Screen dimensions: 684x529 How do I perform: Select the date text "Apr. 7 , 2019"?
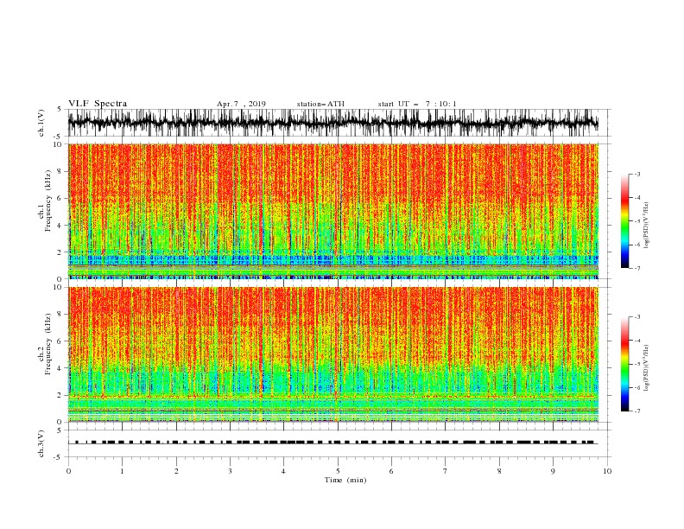pyautogui.click(x=241, y=104)
